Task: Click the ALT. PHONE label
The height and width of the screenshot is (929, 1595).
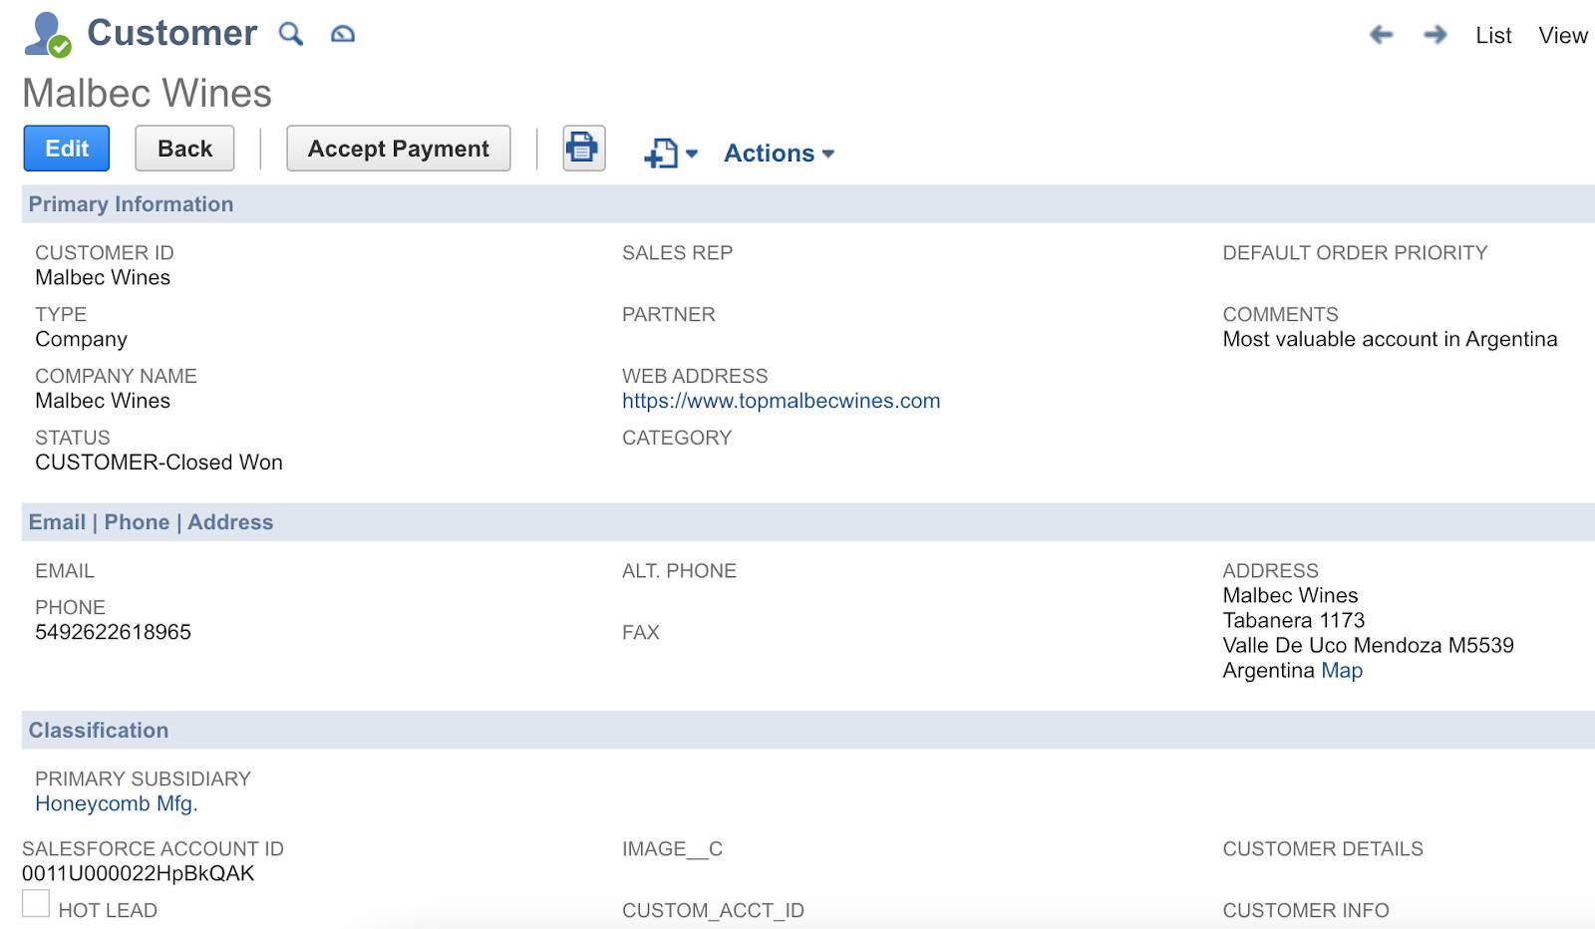Action: coord(679,571)
